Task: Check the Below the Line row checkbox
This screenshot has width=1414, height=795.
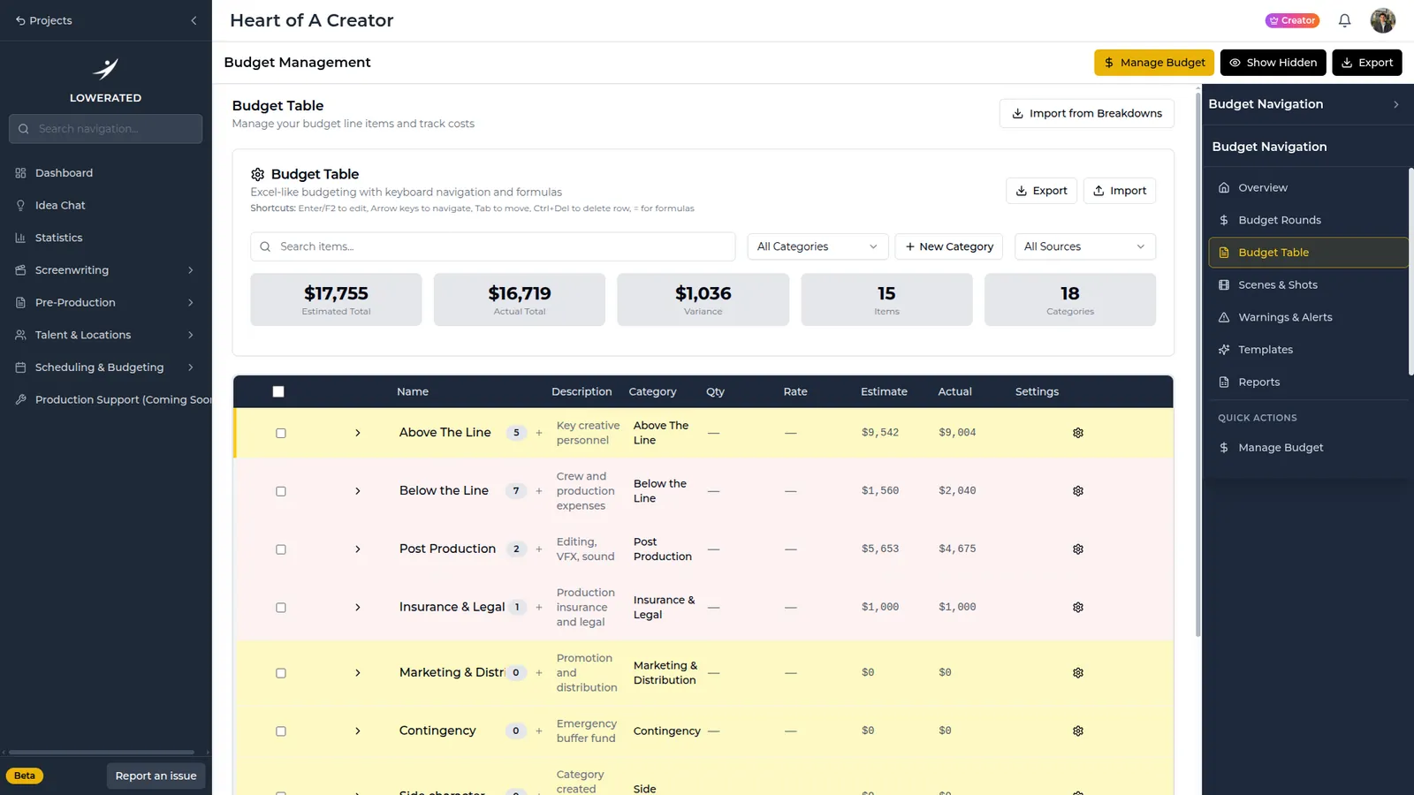Action: (x=281, y=492)
